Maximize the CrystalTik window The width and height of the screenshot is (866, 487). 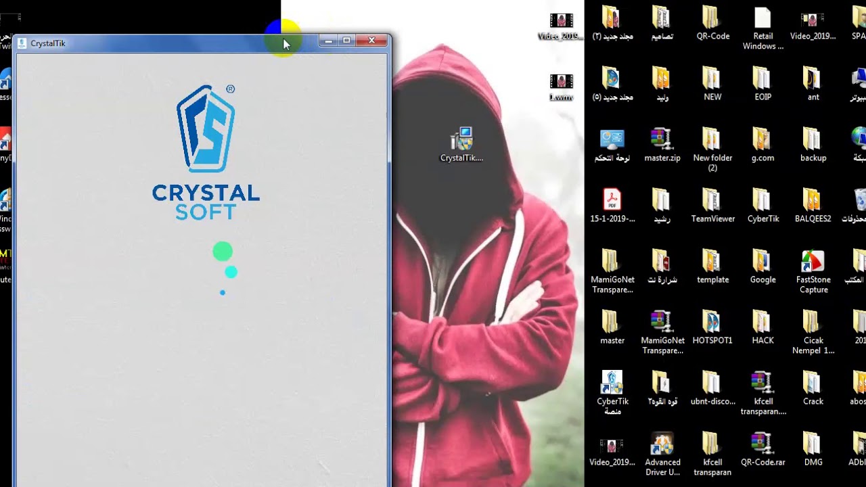click(x=346, y=41)
